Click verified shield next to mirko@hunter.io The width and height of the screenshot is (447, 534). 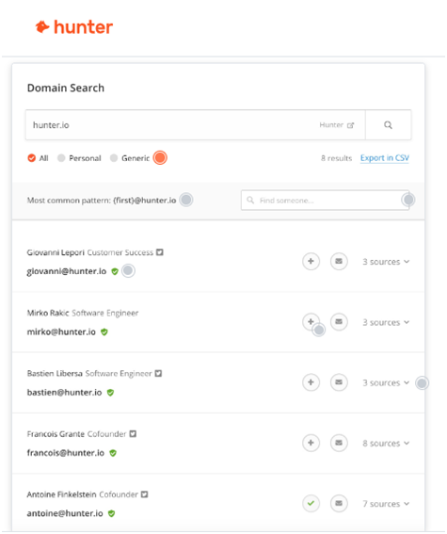pyautogui.click(x=104, y=332)
